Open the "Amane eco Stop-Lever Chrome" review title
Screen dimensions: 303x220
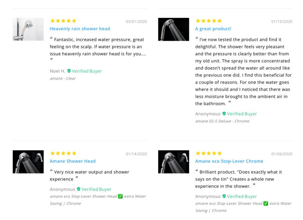coord(229,161)
